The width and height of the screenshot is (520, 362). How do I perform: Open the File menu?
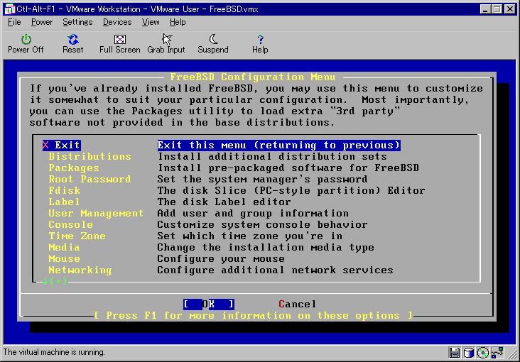pos(14,22)
